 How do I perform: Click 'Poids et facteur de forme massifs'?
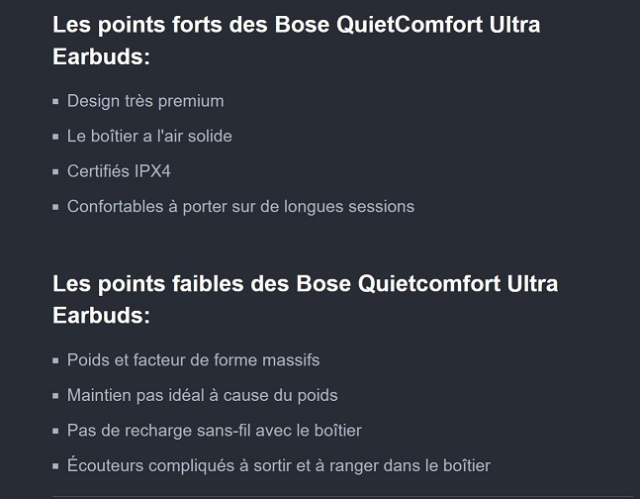193,360
